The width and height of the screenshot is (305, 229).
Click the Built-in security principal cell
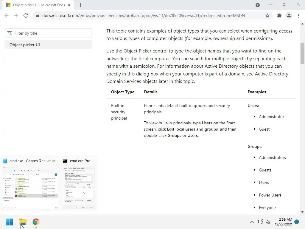point(119,112)
